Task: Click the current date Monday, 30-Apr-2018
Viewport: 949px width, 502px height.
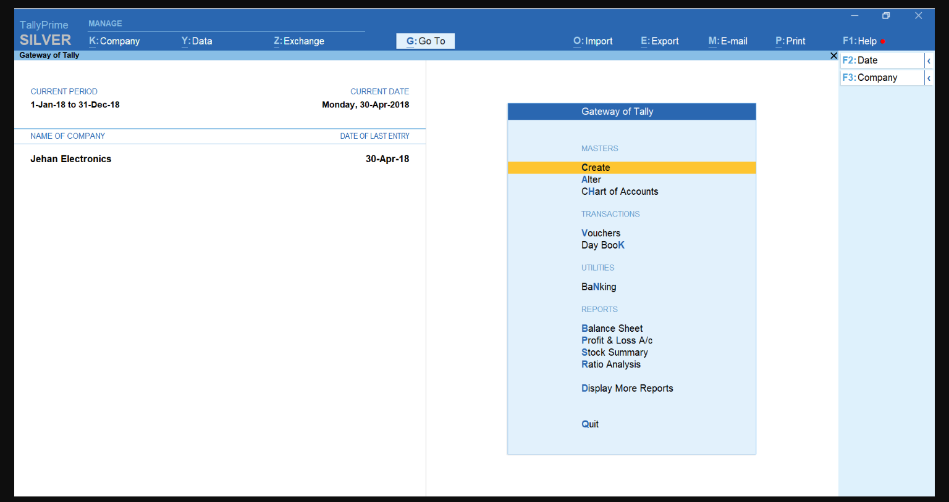Action: (365, 105)
